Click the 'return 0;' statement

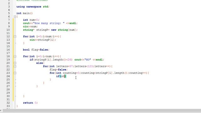tap(30, 103)
